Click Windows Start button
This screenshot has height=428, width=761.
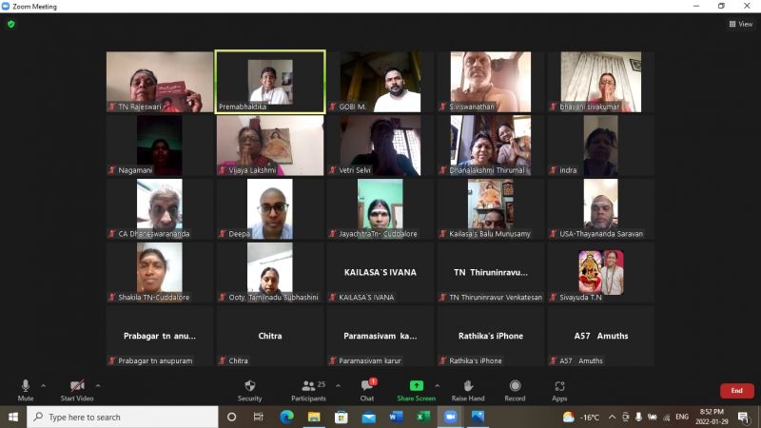coord(13,417)
